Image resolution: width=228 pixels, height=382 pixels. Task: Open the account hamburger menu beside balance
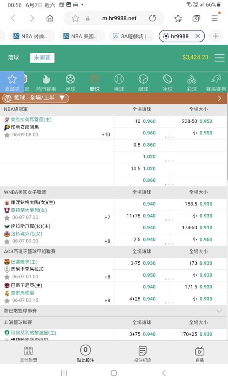(x=220, y=58)
